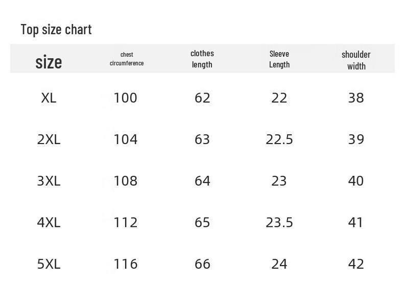Select the "Sleeve Length" column header
This screenshot has height=304, width=405.
pos(279,59)
